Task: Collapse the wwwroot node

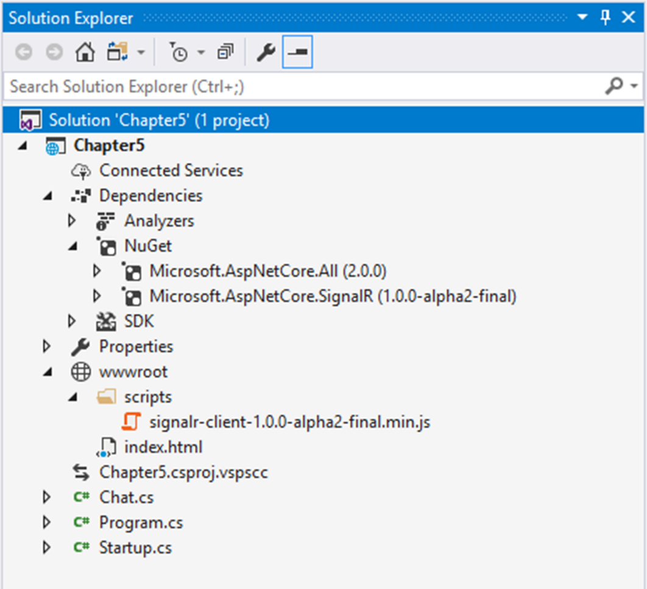Action: click(48, 372)
